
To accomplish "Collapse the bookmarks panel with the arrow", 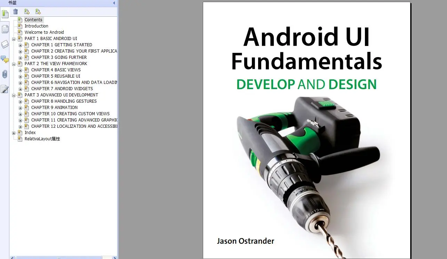I will (x=114, y=3).
